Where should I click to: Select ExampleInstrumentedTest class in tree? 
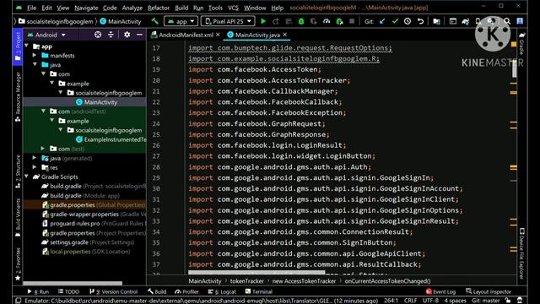(111, 139)
